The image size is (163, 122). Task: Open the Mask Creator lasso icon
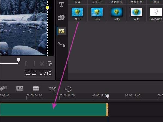(68, 89)
